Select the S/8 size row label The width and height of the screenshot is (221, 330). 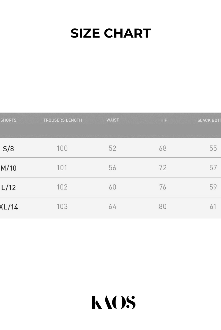(x=8, y=149)
